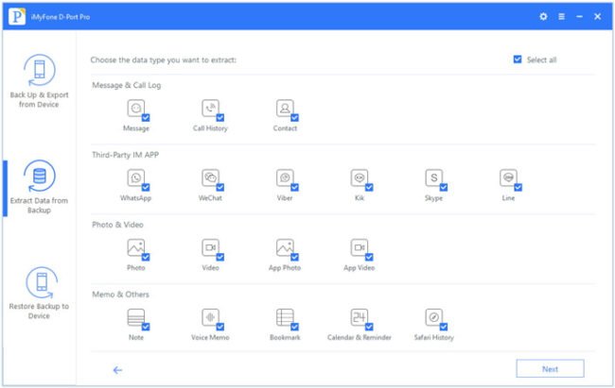Select the Call History icon

click(x=210, y=108)
